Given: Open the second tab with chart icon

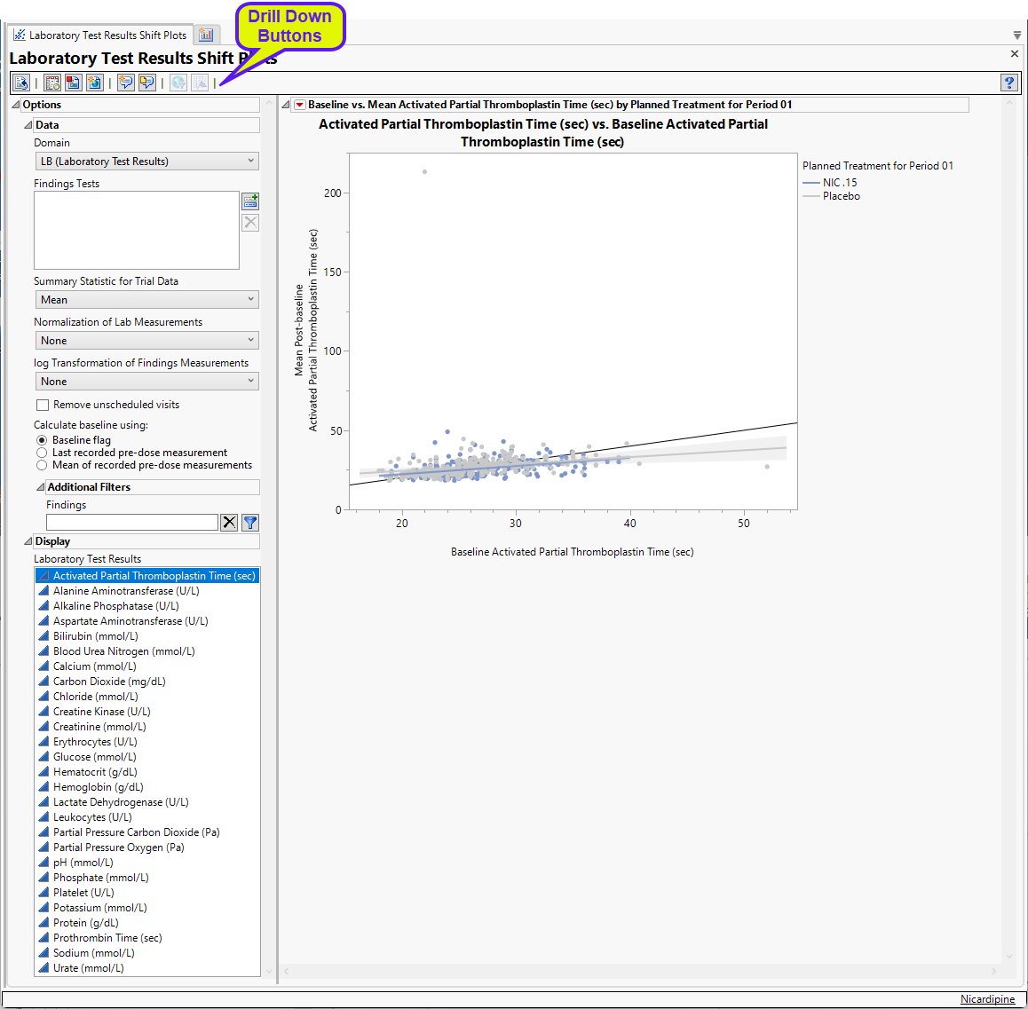Looking at the screenshot, I should click(x=206, y=35).
